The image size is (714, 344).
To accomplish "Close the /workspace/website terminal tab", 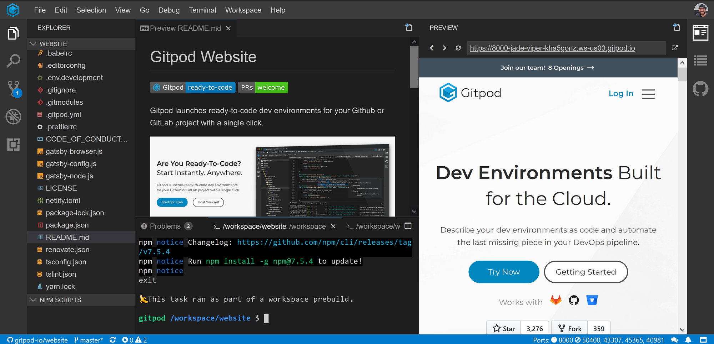I will point(333,226).
